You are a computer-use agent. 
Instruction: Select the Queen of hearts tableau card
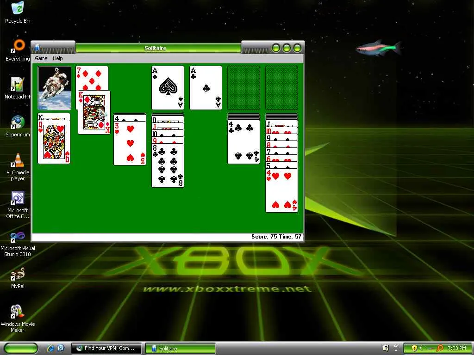[54, 141]
